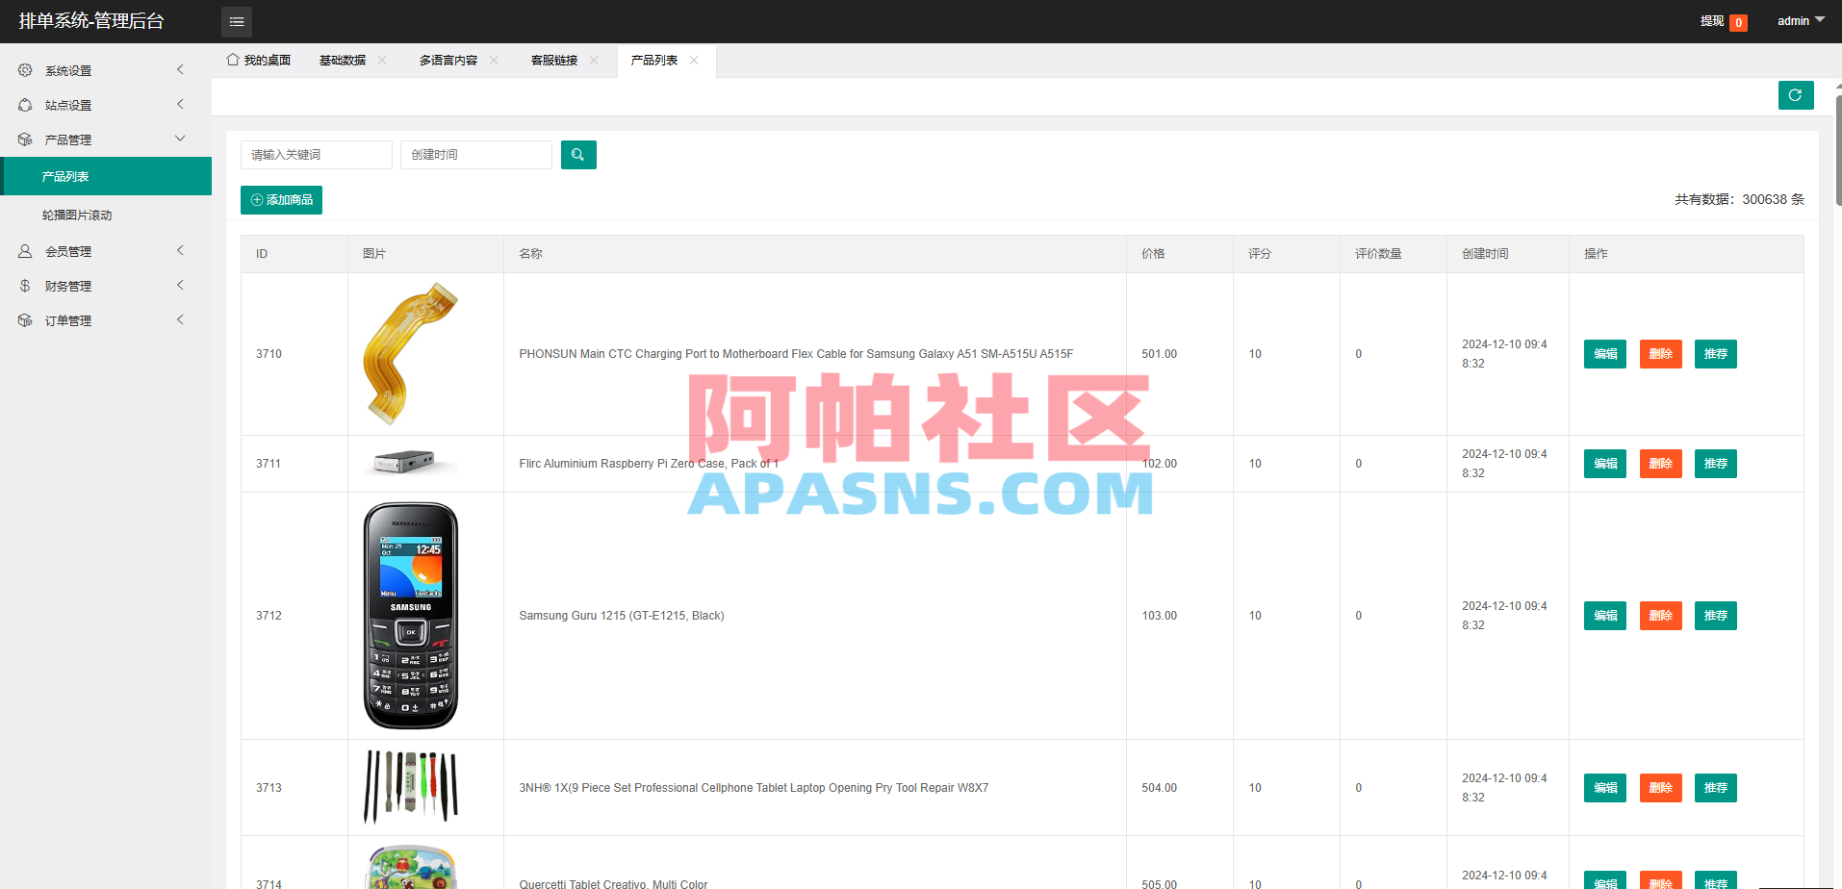1842x889 pixels.
Task: Close the 多语言内容 tab
Action: click(494, 60)
